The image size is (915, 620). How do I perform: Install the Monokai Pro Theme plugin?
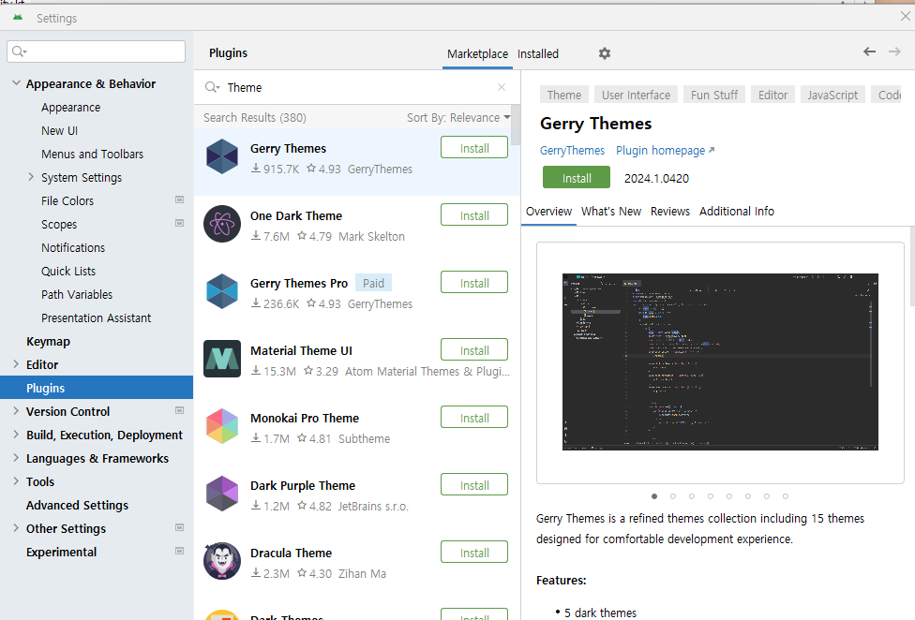click(474, 418)
